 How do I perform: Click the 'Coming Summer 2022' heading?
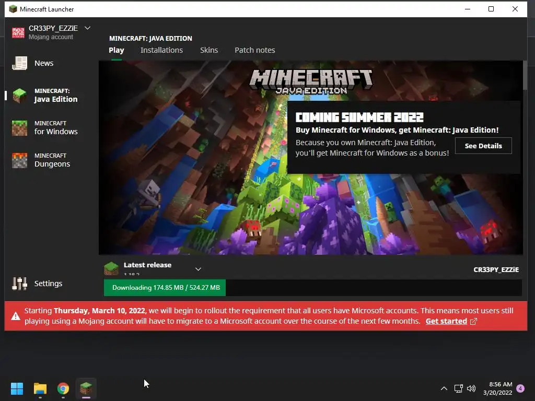pyautogui.click(x=359, y=117)
